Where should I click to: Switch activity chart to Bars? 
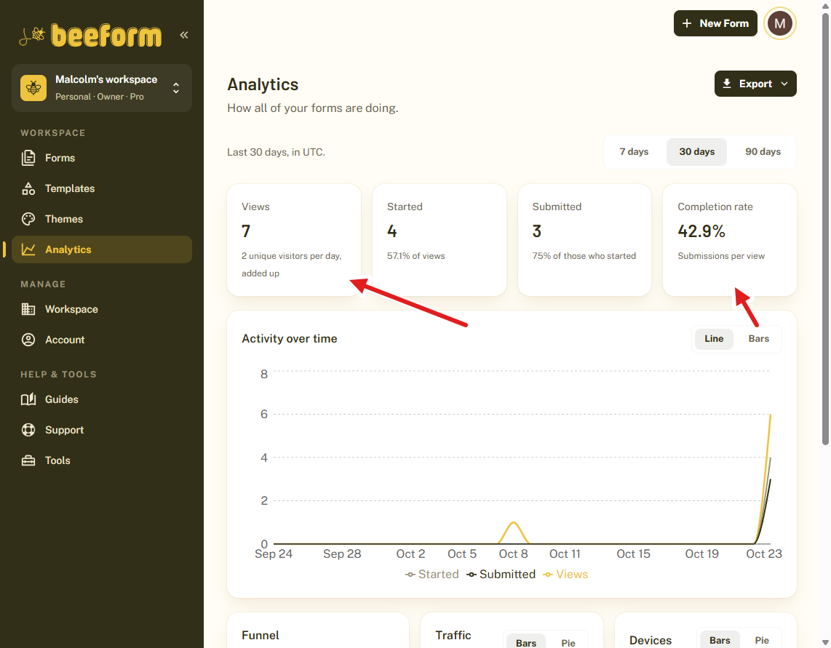pos(758,339)
